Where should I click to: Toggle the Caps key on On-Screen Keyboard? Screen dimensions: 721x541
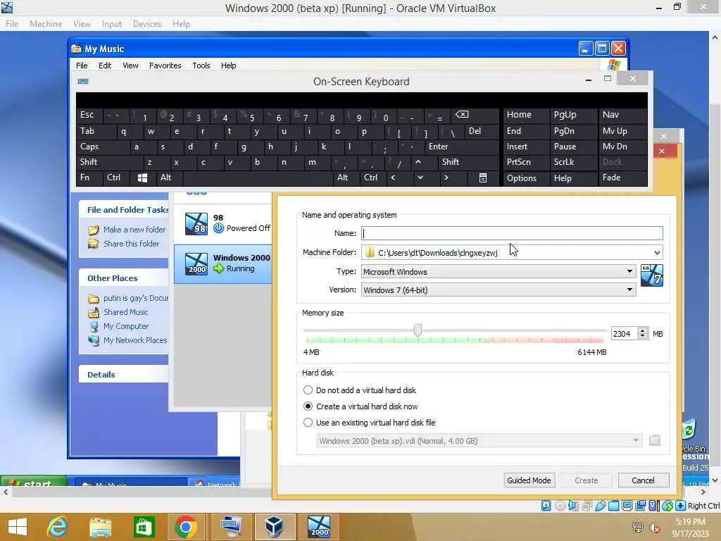coord(103,147)
